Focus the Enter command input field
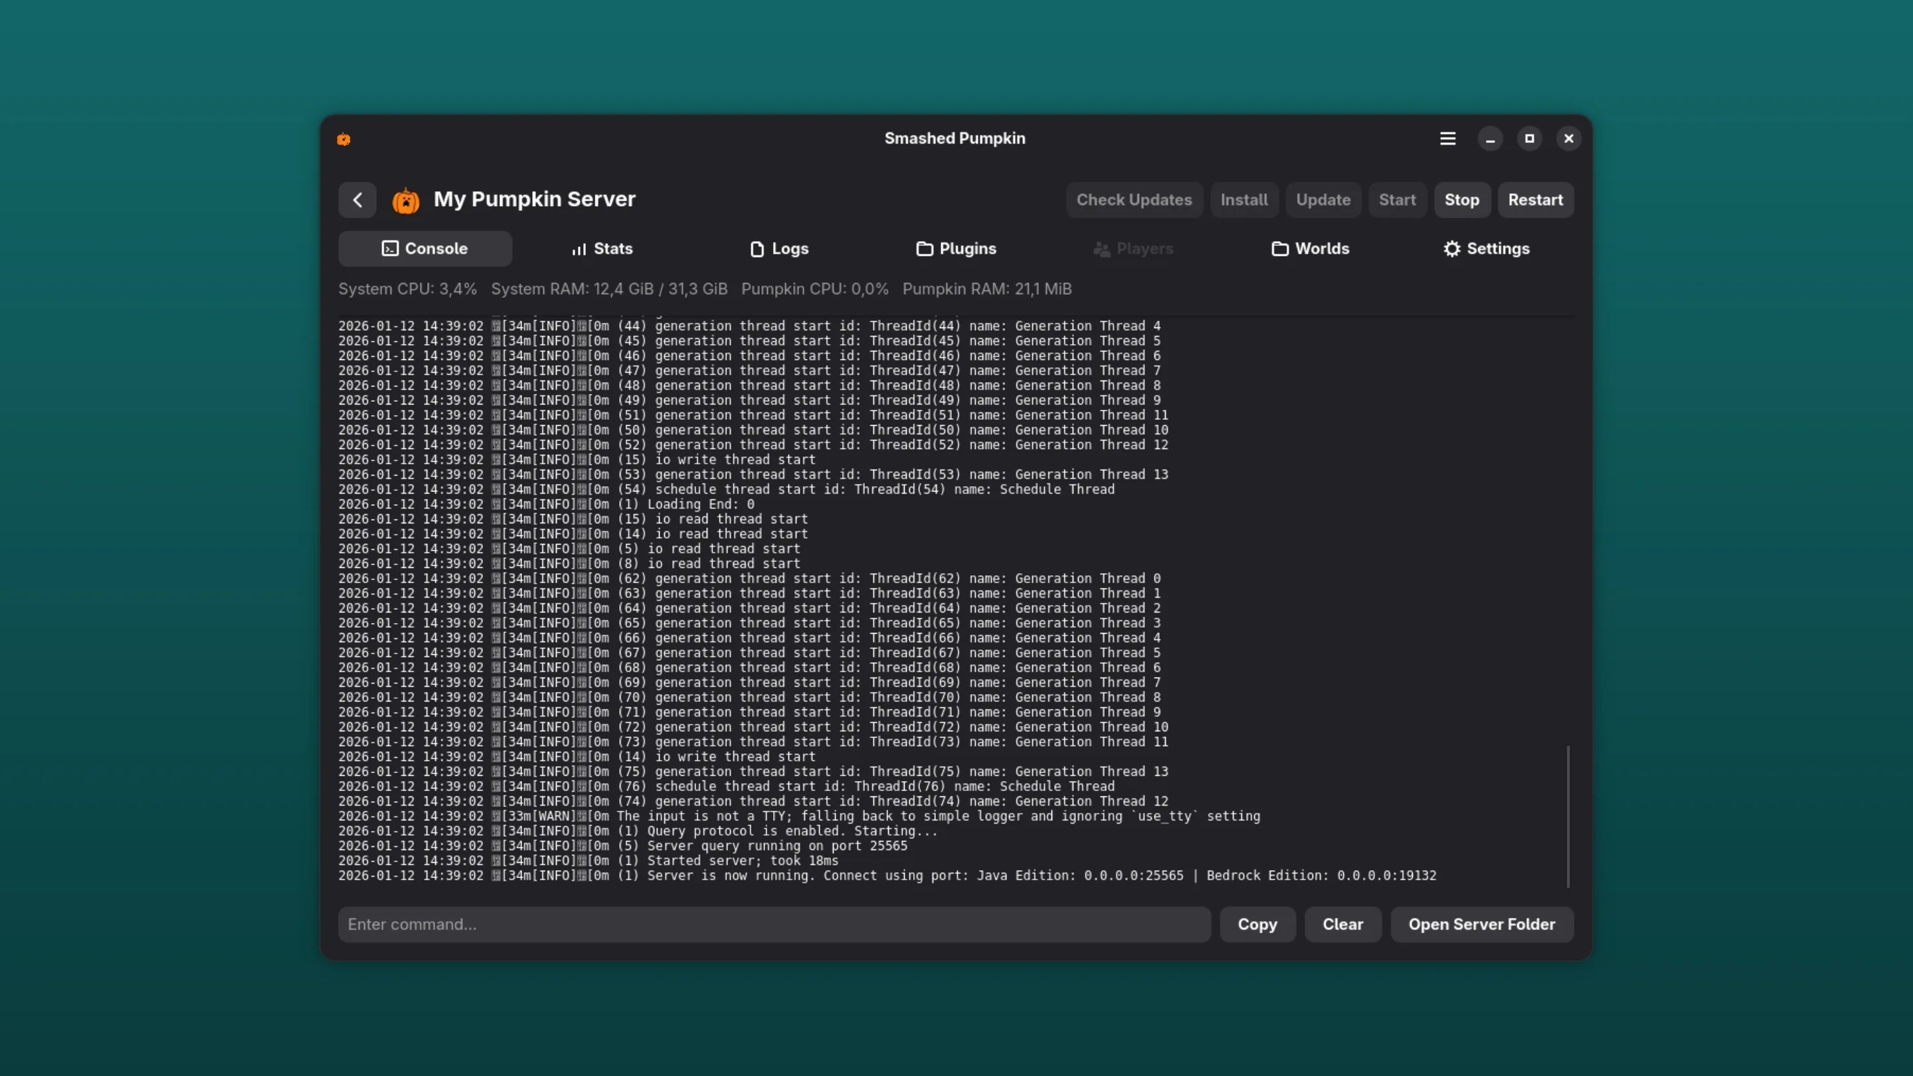 [x=774, y=925]
